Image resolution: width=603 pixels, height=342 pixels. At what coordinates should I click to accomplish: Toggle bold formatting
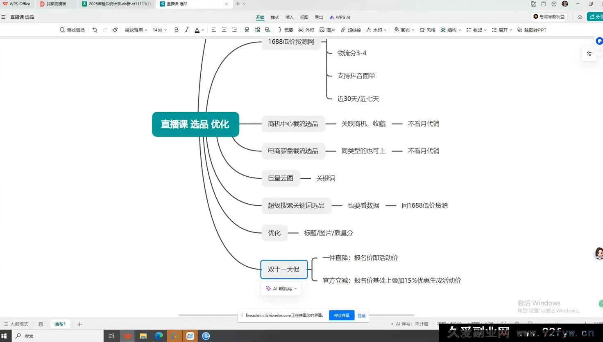point(176,29)
